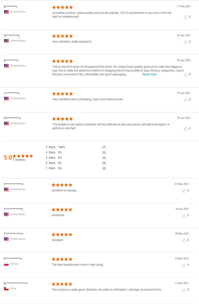Click thumbs-up on 'Very satisfied, really enjoyed it'

[x=186, y=42]
